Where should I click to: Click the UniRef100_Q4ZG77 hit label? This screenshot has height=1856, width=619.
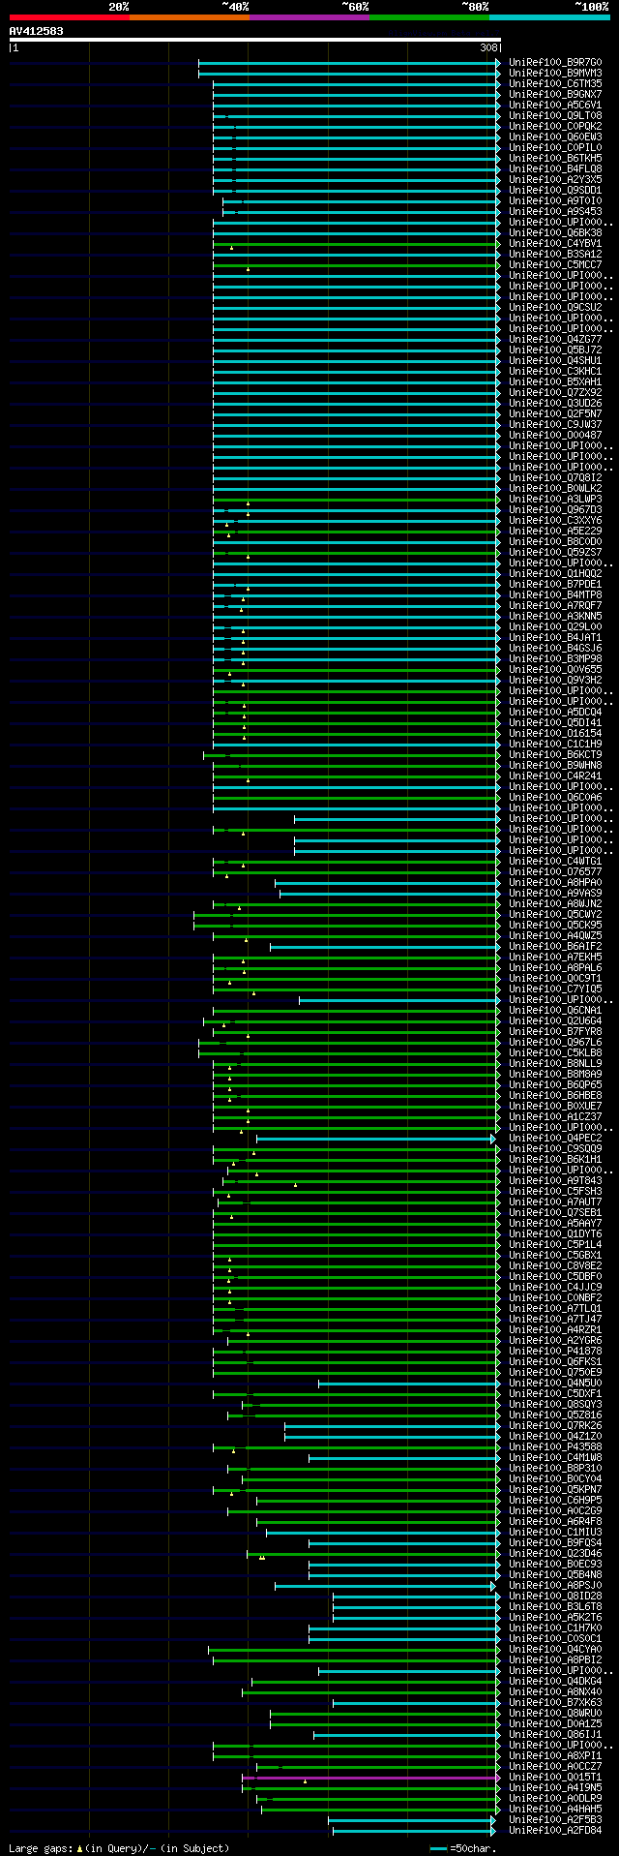(x=555, y=339)
